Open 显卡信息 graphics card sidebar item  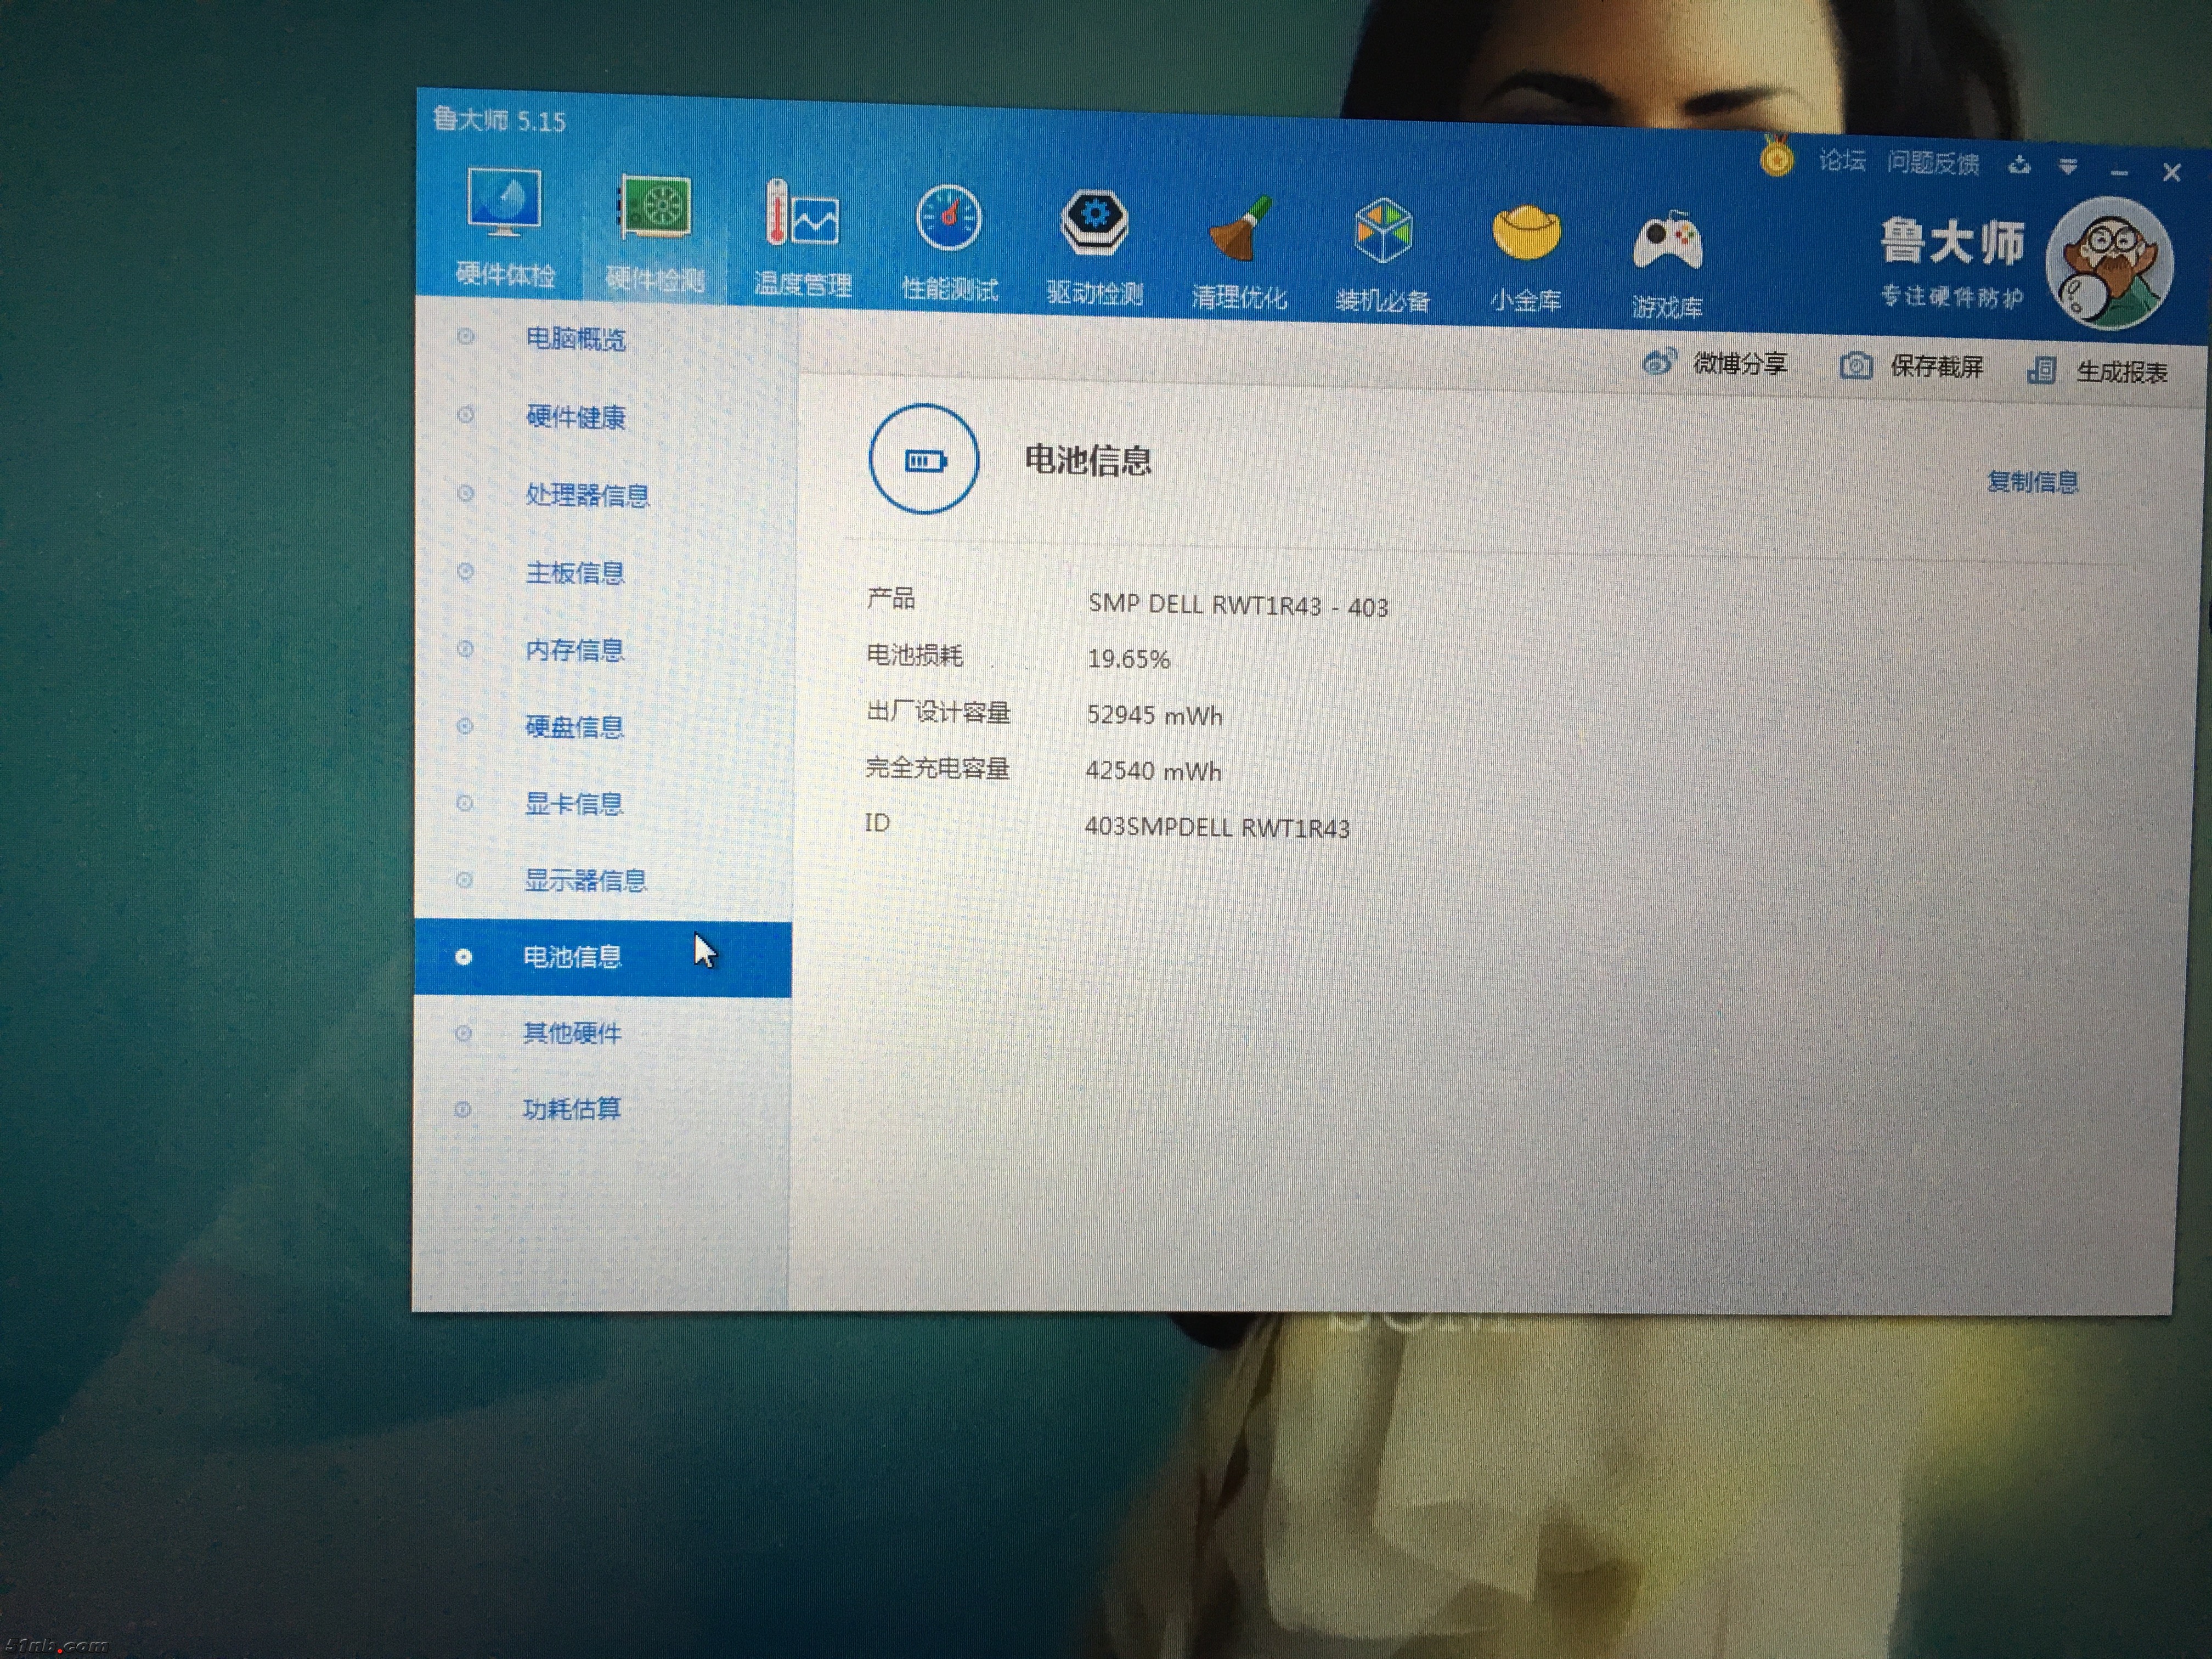click(573, 804)
